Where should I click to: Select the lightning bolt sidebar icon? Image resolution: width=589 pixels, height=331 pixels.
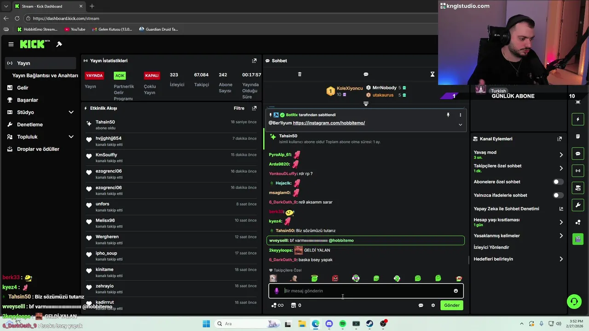click(x=578, y=120)
